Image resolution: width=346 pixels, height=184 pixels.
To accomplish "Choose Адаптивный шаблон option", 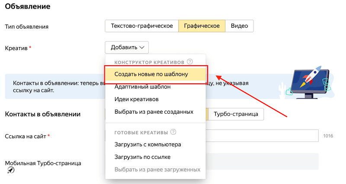I will pyautogui.click(x=142, y=86).
